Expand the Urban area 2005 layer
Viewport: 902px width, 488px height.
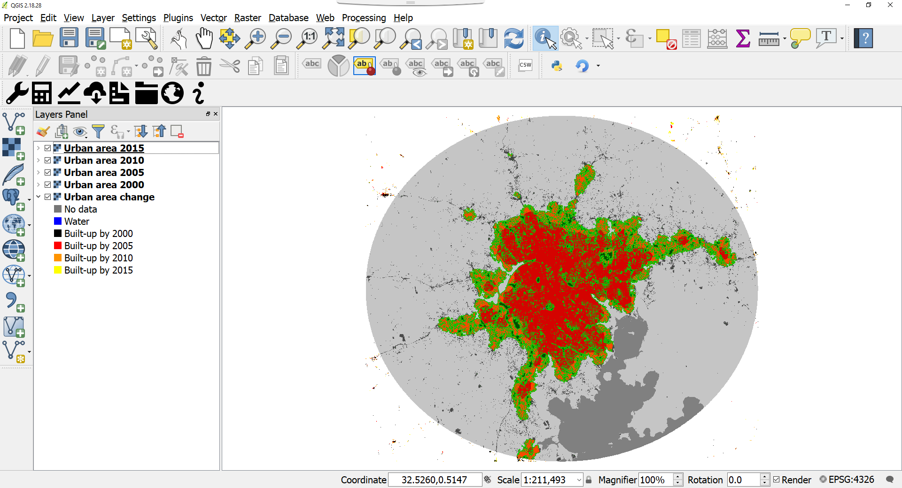39,173
